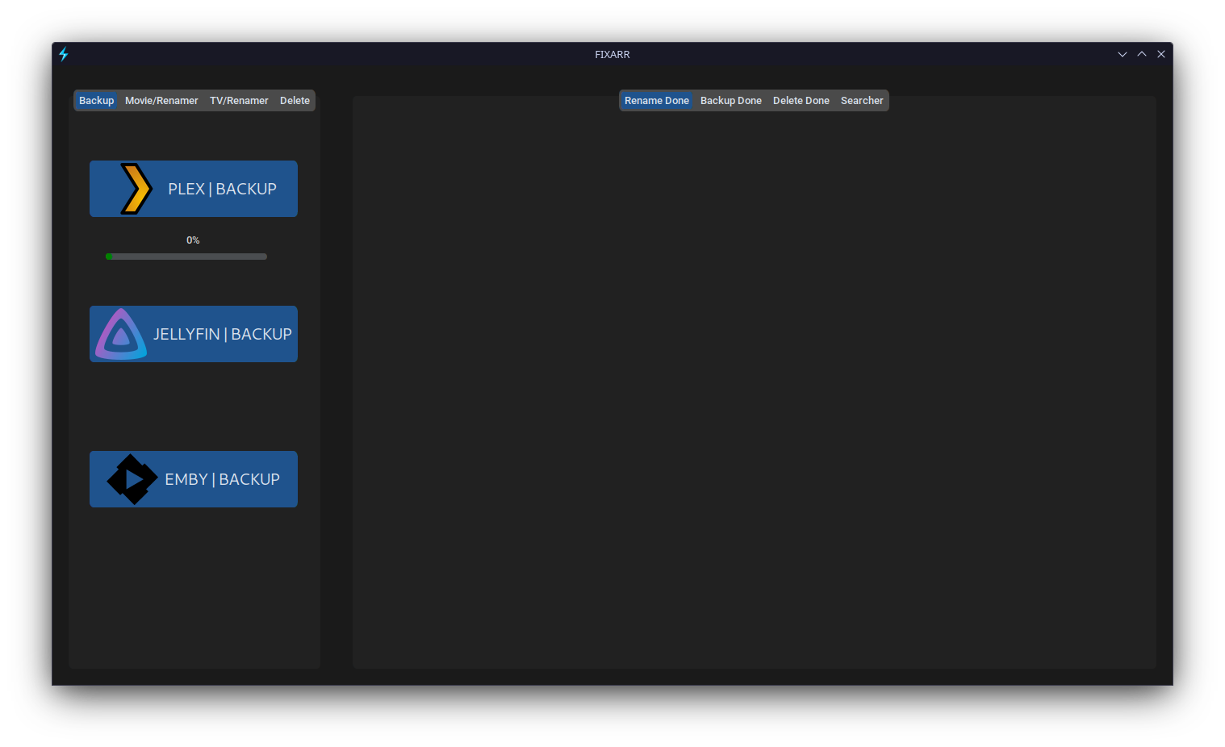Maximize the Fixarr window
The width and height of the screenshot is (1225, 747).
pos(1142,54)
